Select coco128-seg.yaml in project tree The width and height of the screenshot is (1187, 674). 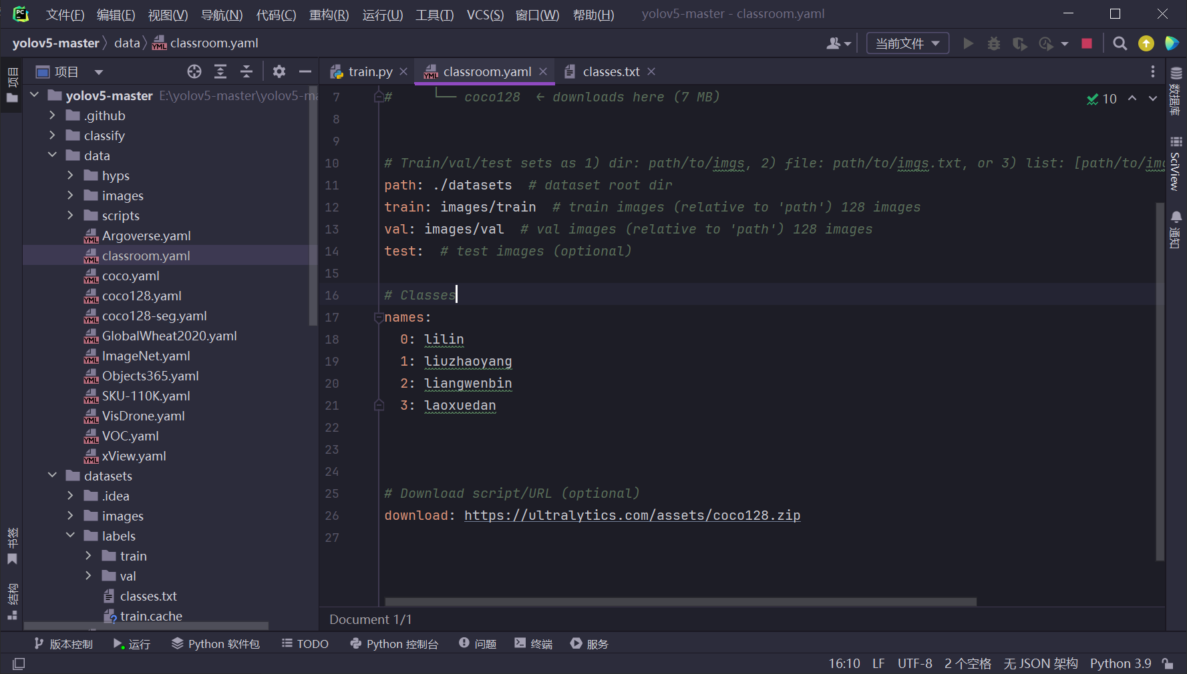[x=154, y=316]
